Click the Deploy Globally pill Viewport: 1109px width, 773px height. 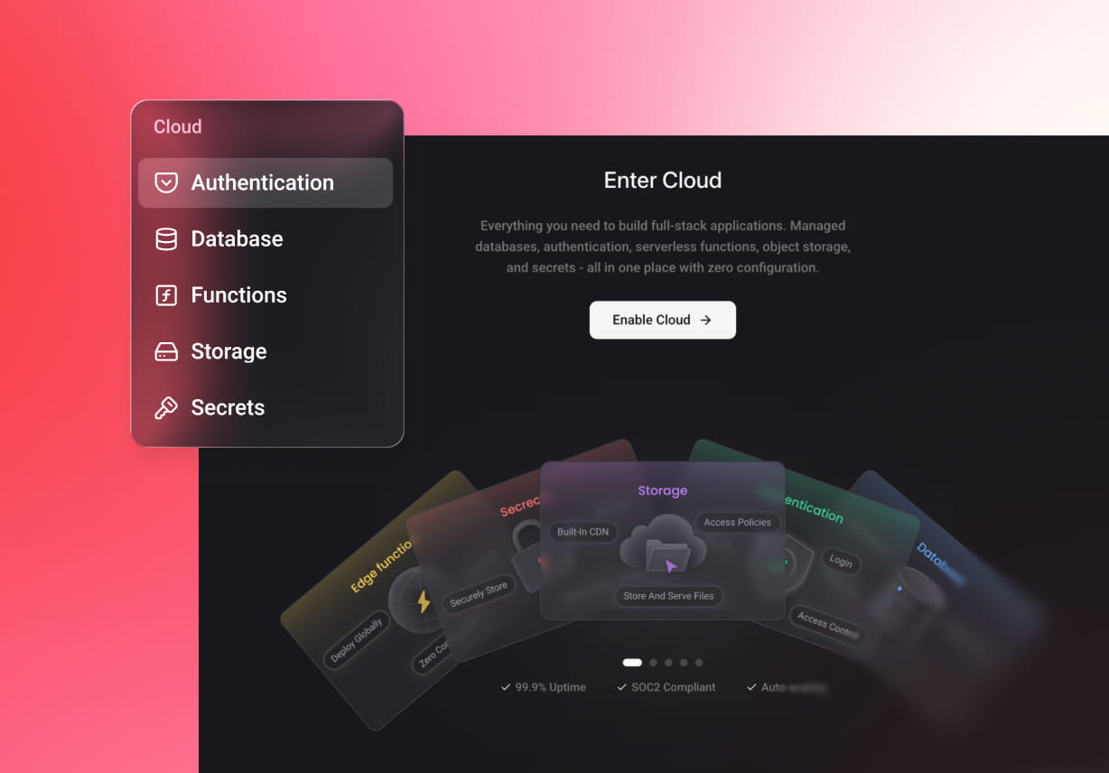click(x=356, y=640)
